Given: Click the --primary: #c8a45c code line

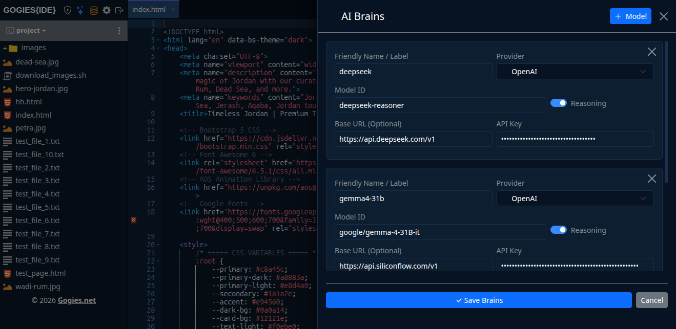Looking at the screenshot, I should [250, 269].
